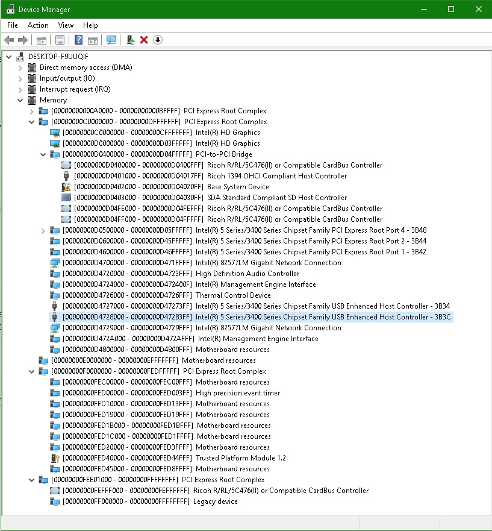Select Motherboard resources at FED1B000

tap(166, 426)
